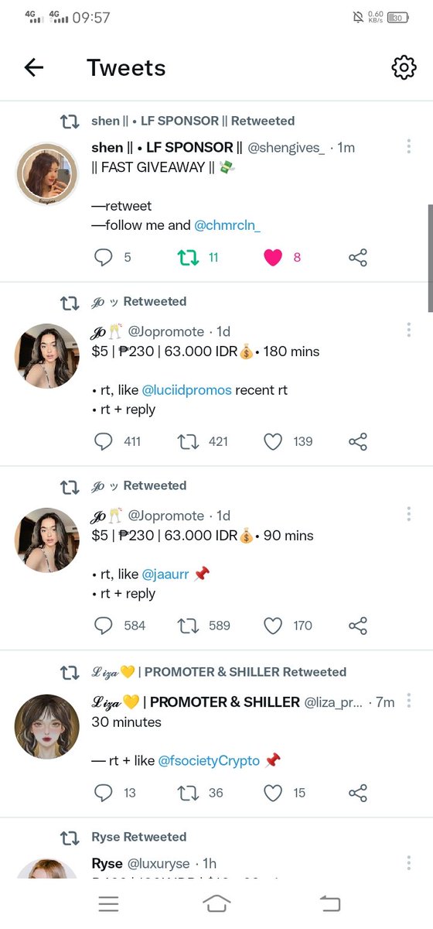Share Jopromote's 90 mins tweet
The image size is (433, 929).
[x=357, y=626]
